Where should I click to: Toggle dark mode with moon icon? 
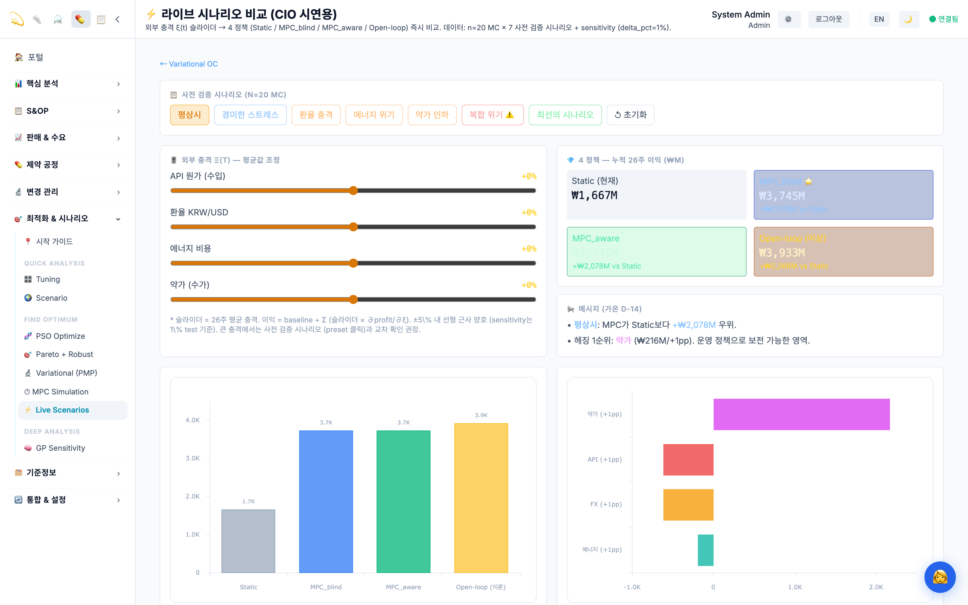point(908,19)
